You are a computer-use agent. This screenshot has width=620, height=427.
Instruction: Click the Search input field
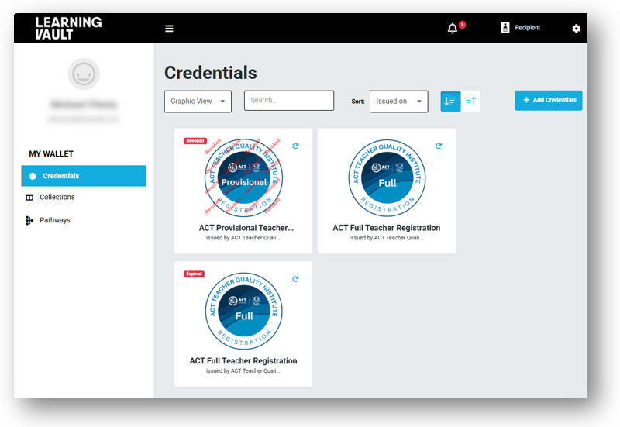pos(289,101)
